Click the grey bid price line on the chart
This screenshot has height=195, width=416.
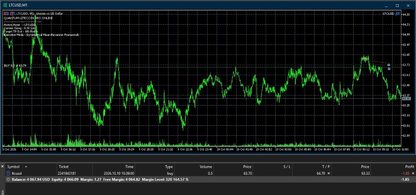click(x=201, y=99)
